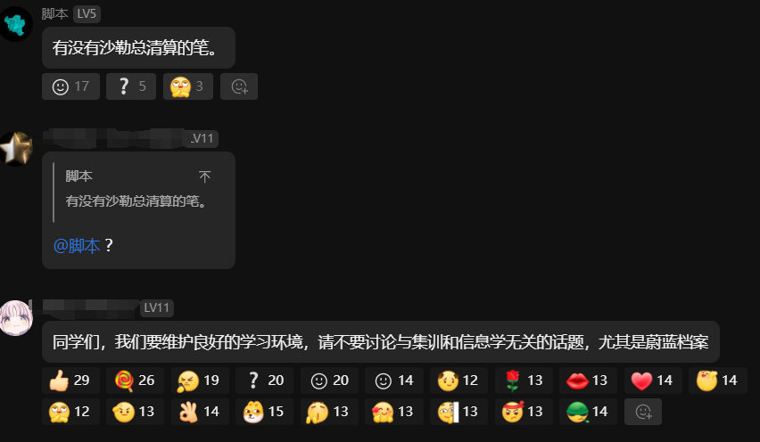The height and width of the screenshot is (442, 760).
Task: Toggle the smiley reaction with count 17
Action: coord(70,86)
